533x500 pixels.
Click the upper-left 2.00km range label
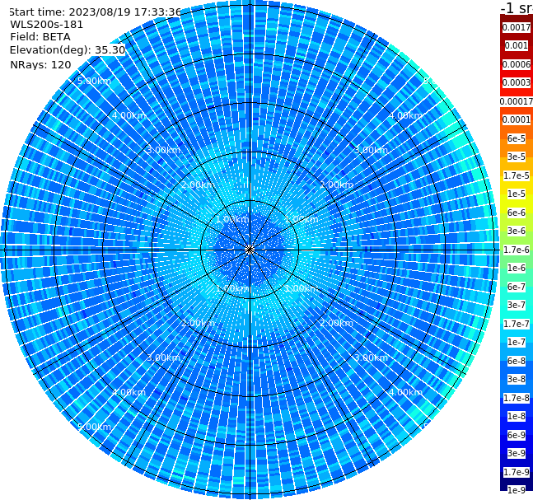click(x=199, y=185)
